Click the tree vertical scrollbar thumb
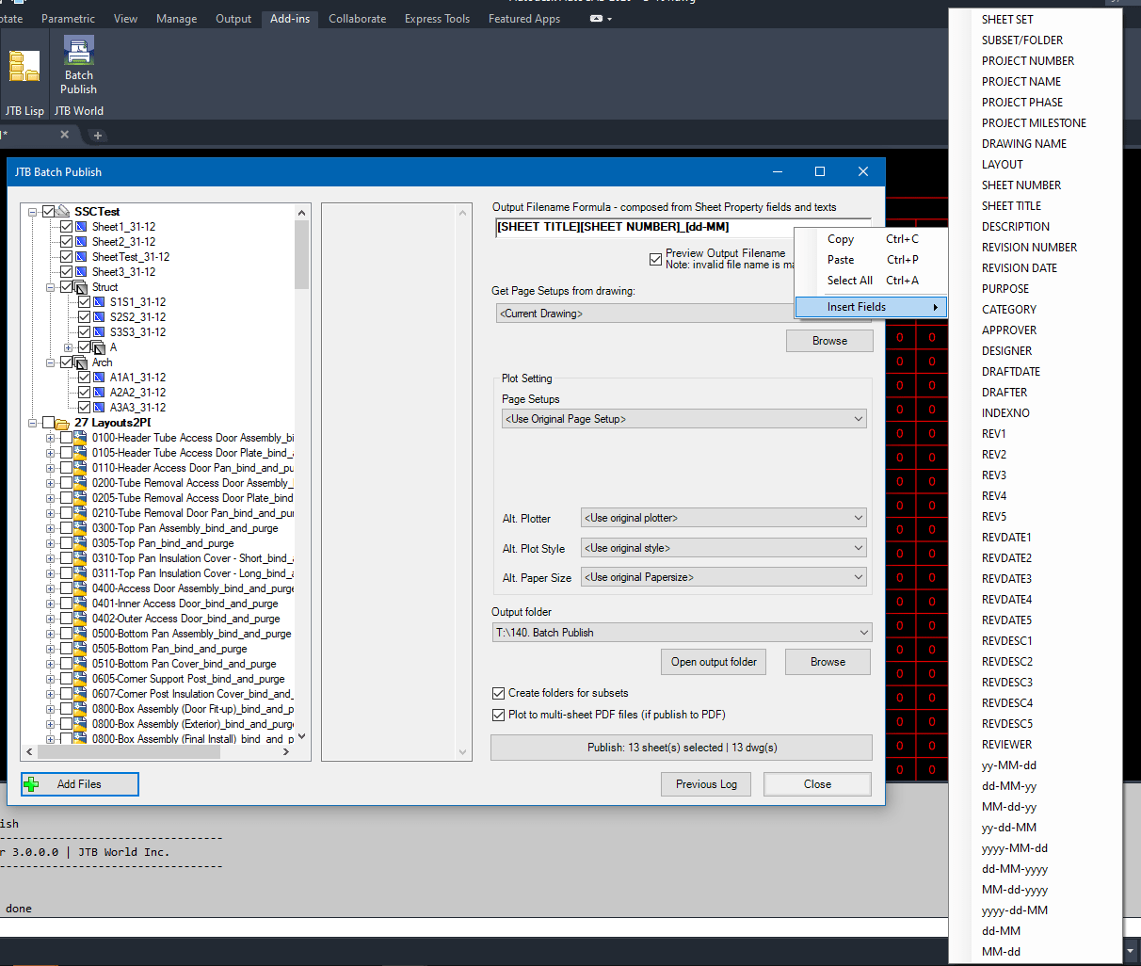The image size is (1141, 966). 301,254
